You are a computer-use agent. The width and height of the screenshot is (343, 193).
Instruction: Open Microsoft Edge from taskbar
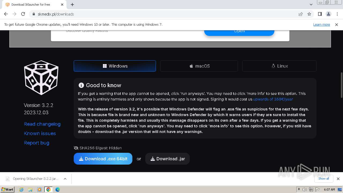(x=58, y=190)
